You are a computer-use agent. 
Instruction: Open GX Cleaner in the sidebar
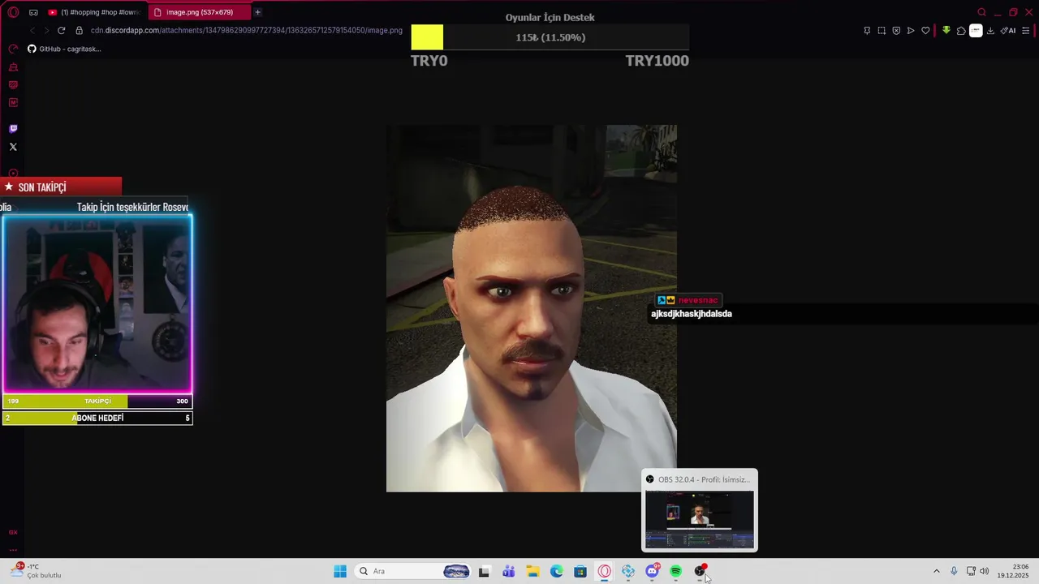tap(13, 67)
